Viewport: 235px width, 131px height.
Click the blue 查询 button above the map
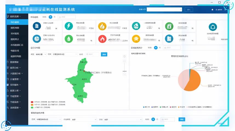tap(104, 55)
